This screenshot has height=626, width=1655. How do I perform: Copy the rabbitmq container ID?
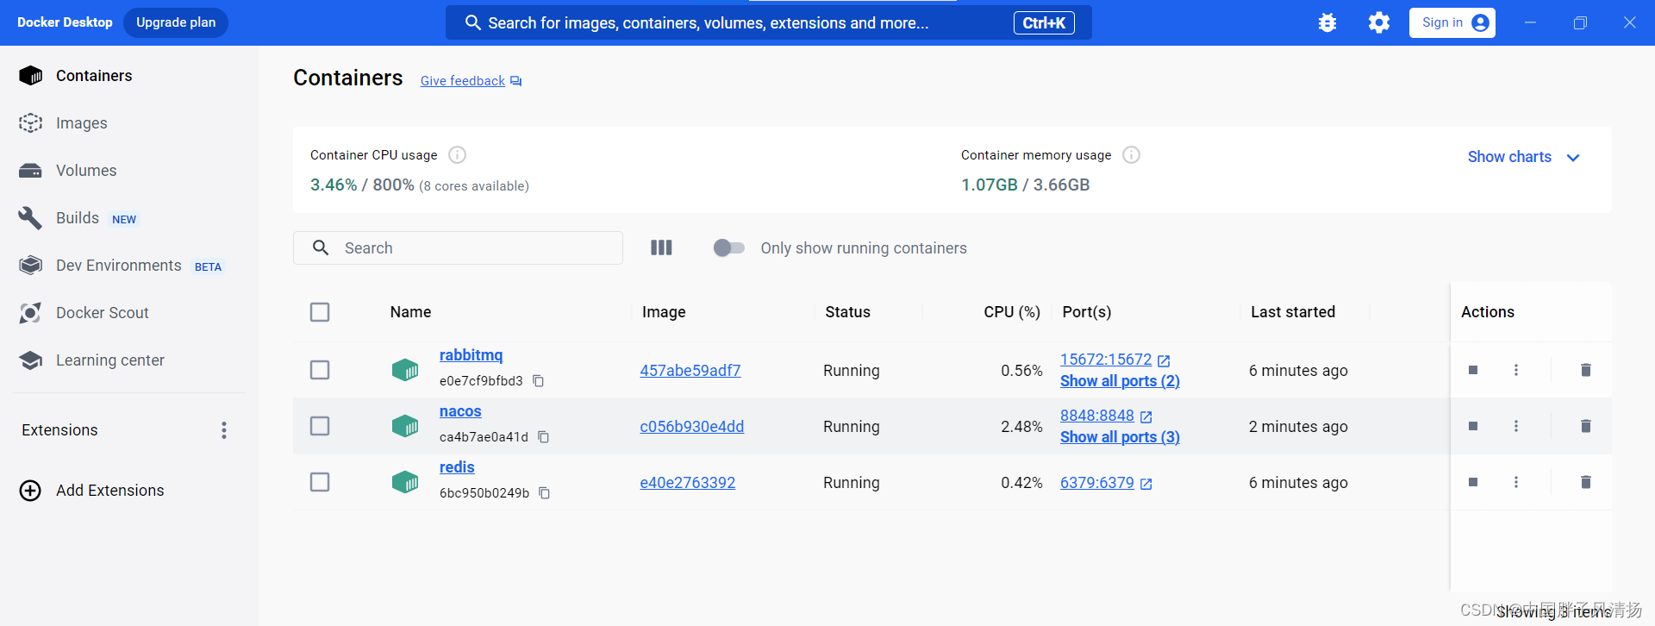click(x=538, y=381)
